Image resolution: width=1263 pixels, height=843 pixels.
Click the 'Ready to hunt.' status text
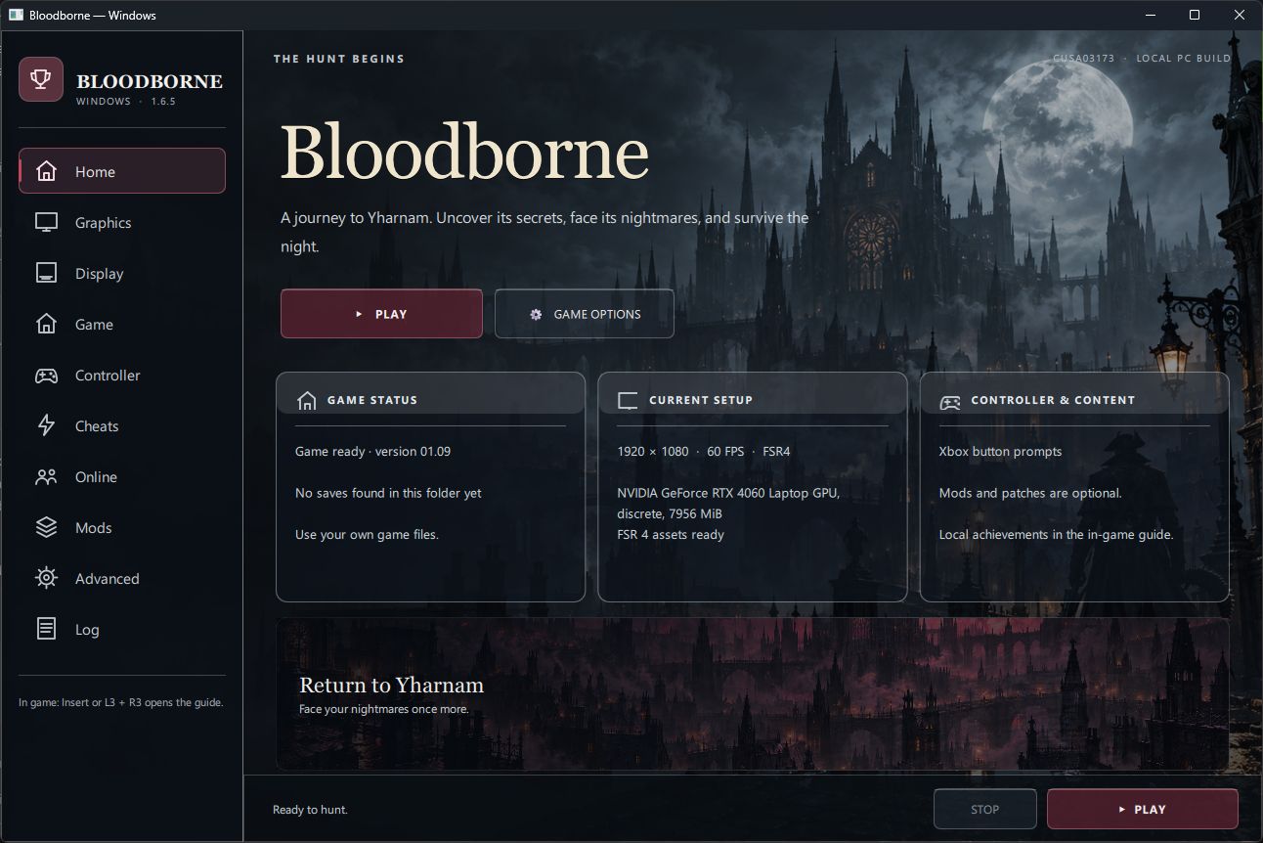(x=310, y=809)
